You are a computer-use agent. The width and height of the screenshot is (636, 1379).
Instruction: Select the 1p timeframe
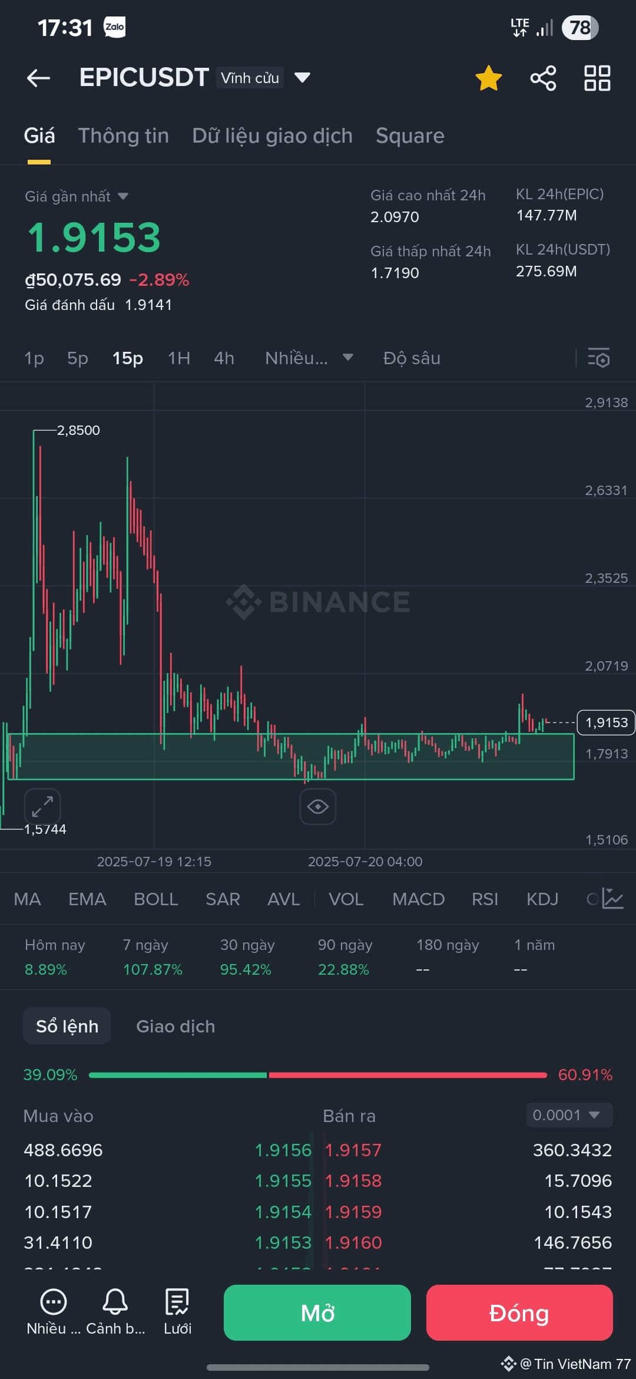coord(34,358)
